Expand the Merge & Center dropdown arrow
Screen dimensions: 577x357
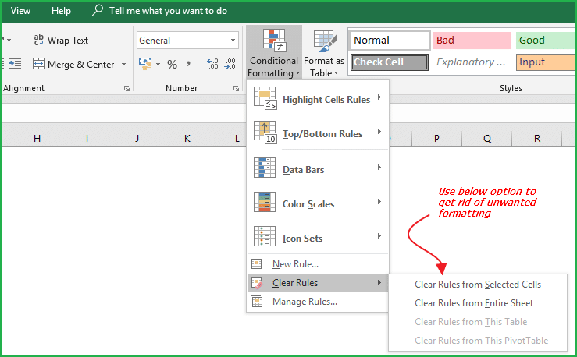click(123, 65)
